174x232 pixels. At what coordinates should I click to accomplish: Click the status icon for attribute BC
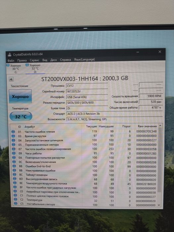point(15,175)
